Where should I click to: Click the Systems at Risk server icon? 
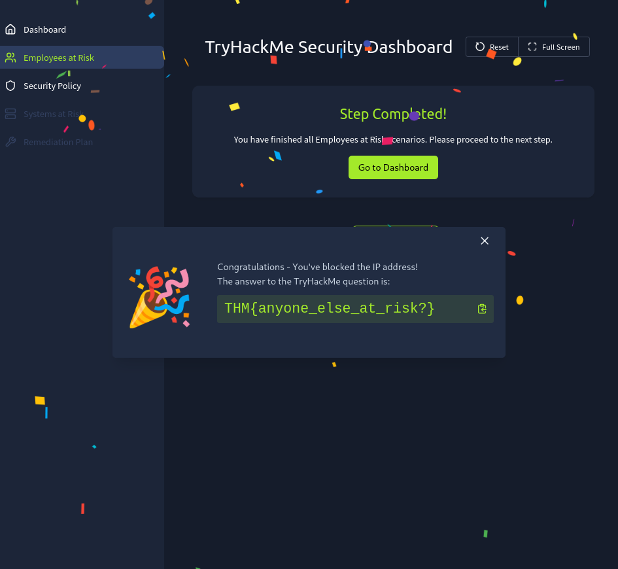[x=10, y=114]
